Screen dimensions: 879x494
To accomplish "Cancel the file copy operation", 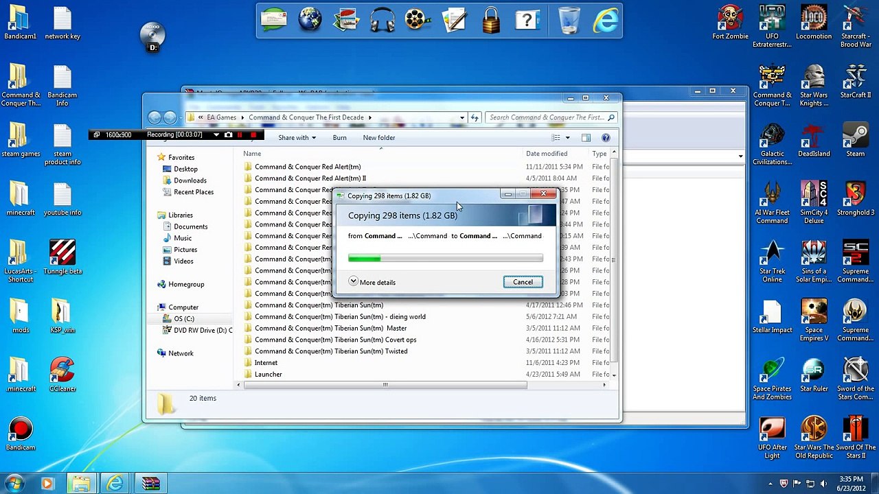I will coord(523,282).
